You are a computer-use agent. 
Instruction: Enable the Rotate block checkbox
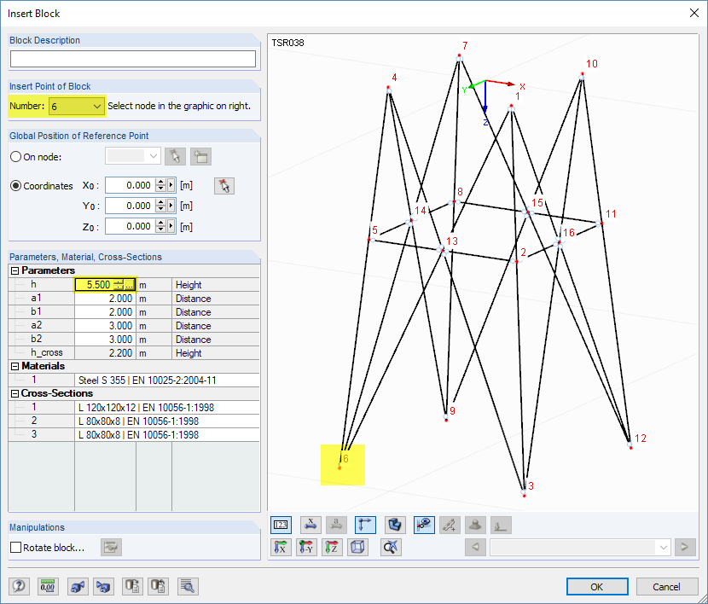[x=16, y=547]
